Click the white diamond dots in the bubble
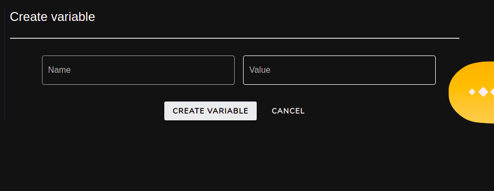494x191 pixels. (482, 92)
